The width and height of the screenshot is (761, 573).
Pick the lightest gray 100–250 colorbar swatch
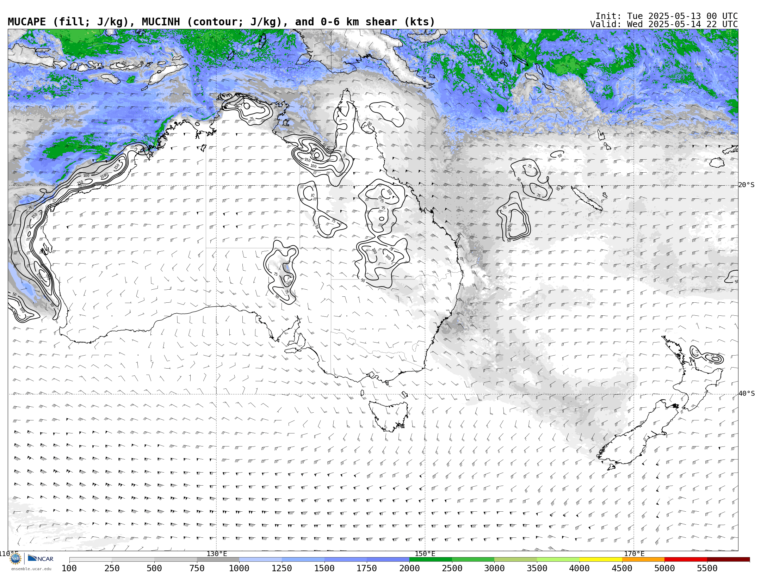[x=91, y=560]
